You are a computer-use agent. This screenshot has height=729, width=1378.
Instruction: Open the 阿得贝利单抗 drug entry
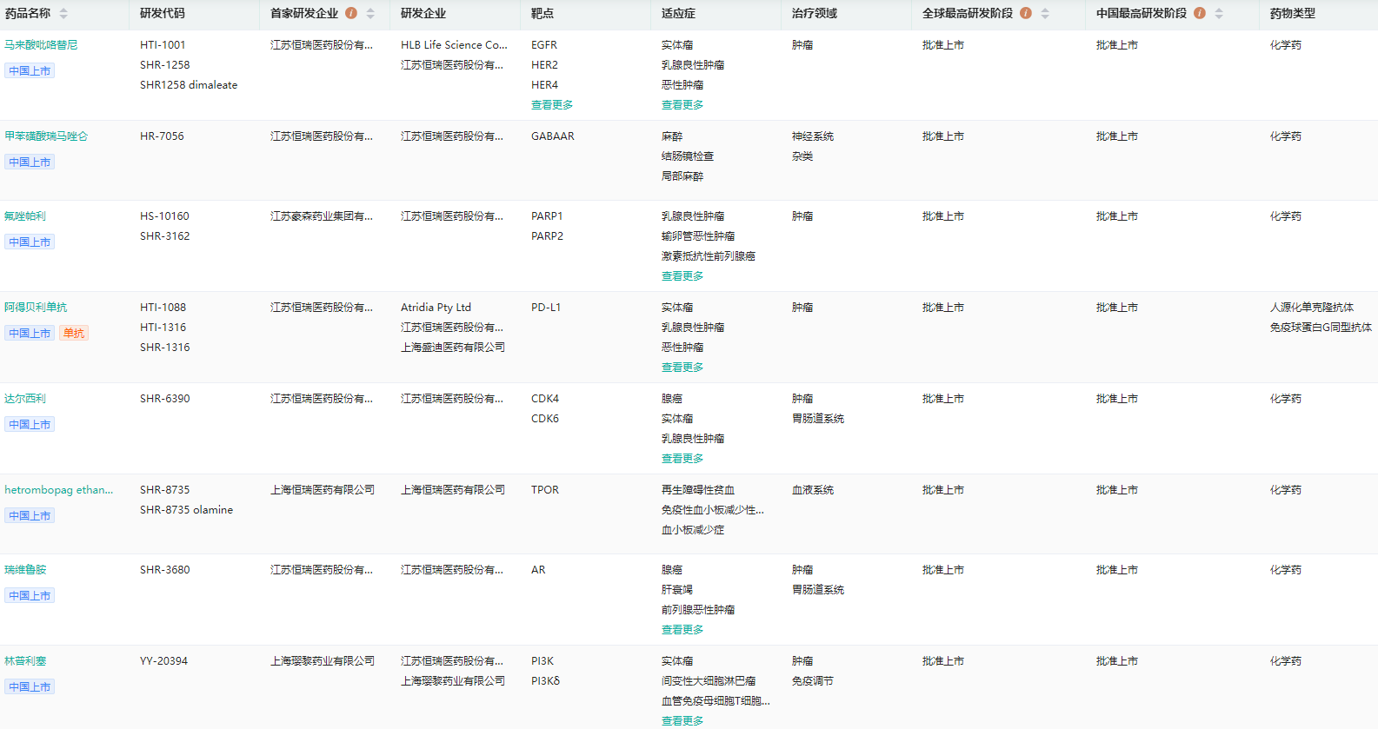[x=36, y=308]
